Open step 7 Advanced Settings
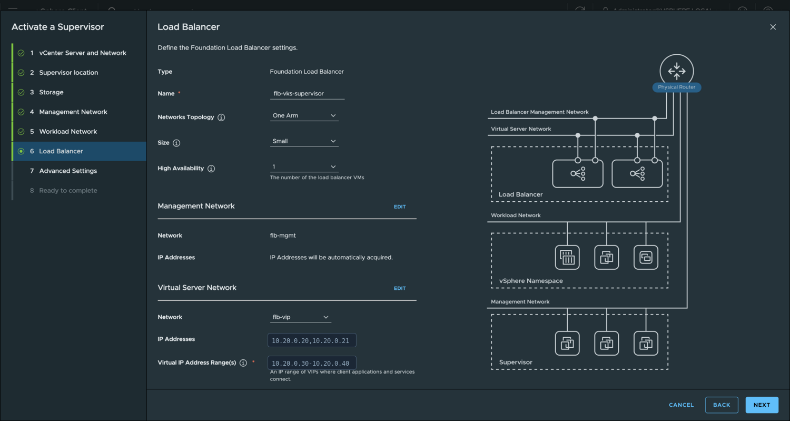Viewport: 790px width, 421px height. (x=79, y=171)
